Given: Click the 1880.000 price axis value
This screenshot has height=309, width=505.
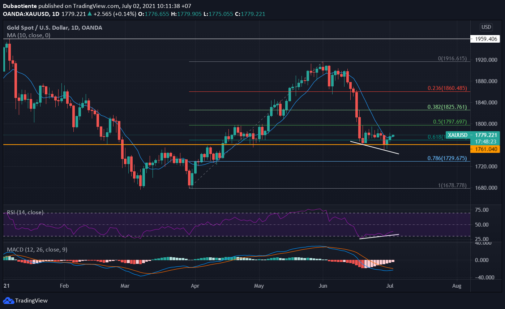Looking at the screenshot, I should pos(486,81).
